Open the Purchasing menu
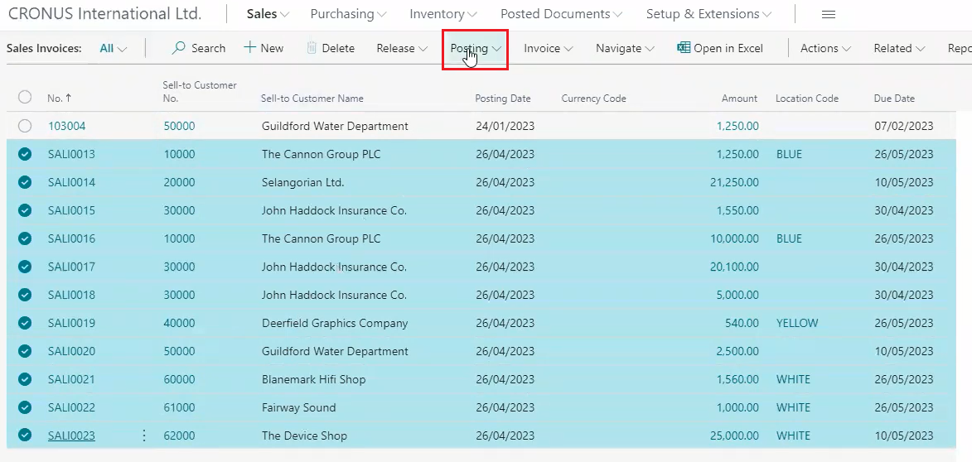Screen dimensions: 972x462 point(348,13)
